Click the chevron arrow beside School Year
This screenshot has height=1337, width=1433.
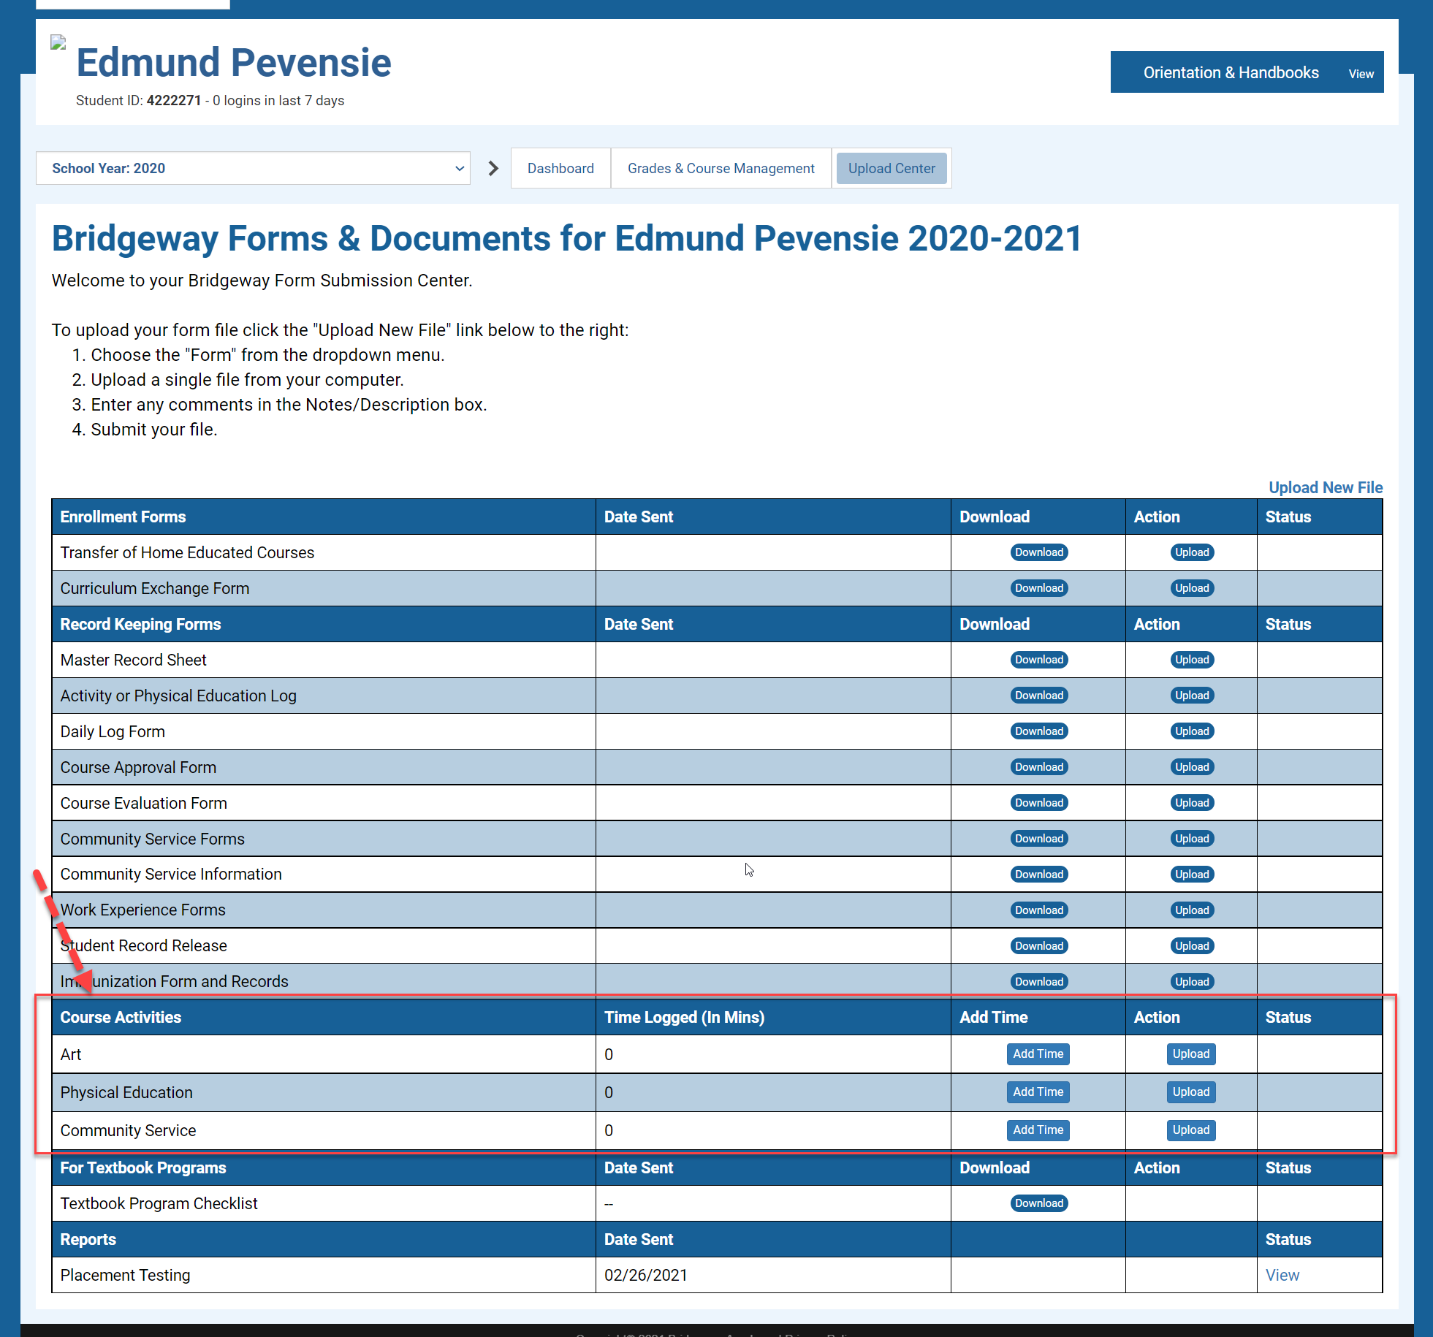(493, 169)
